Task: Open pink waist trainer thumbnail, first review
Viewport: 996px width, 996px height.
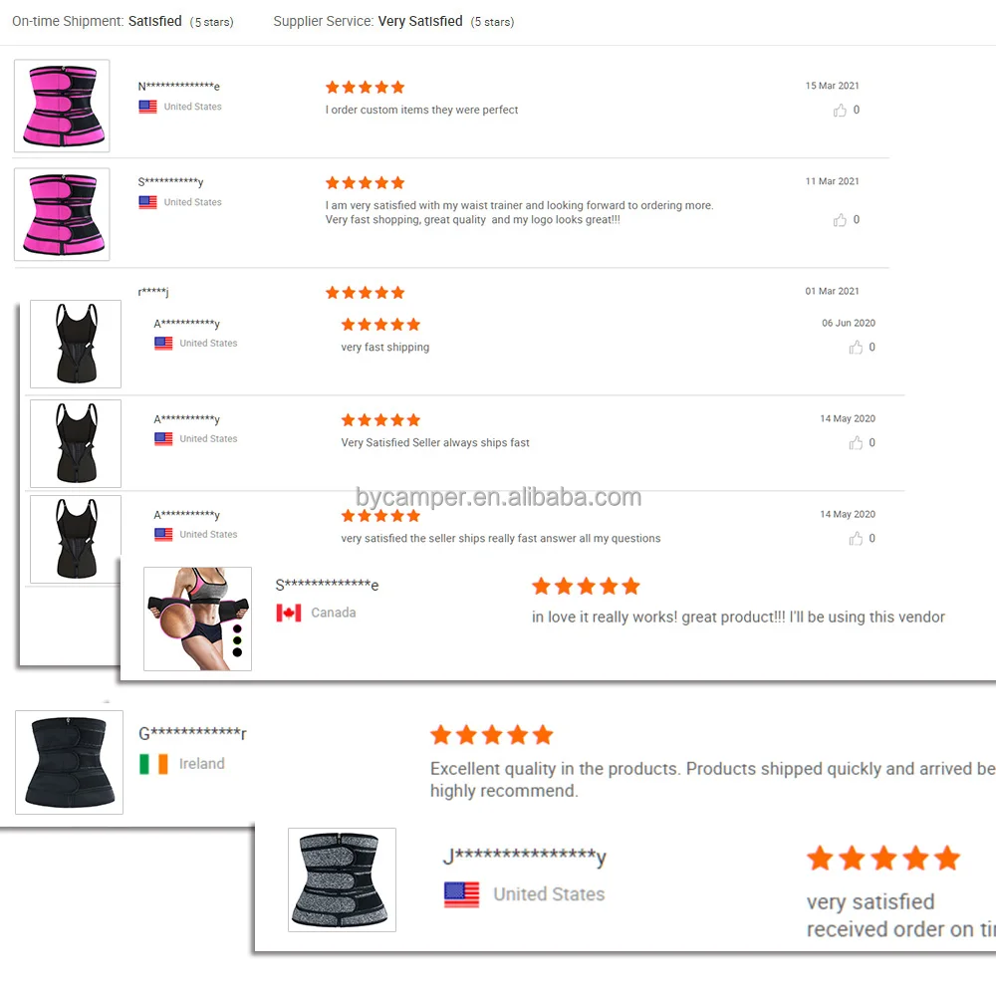Action: [x=62, y=106]
